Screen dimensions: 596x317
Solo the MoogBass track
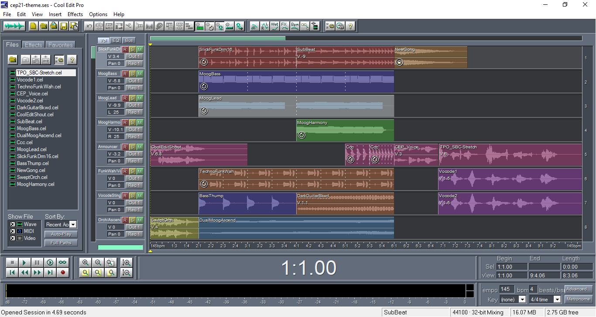click(x=132, y=74)
